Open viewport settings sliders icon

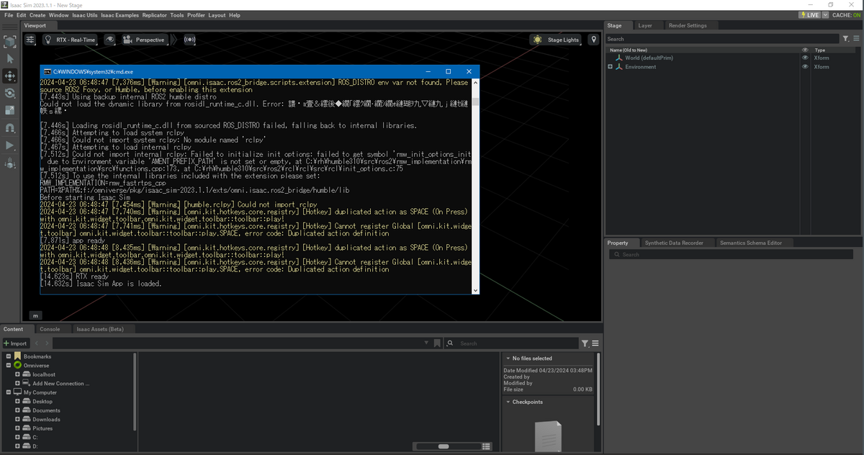30,40
